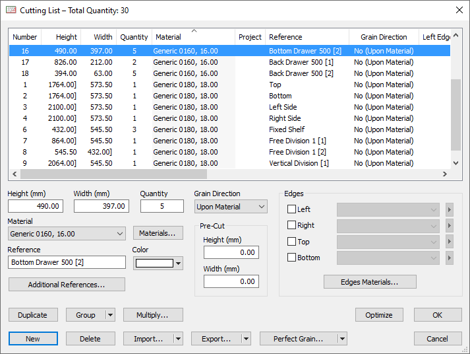The image size is (470, 354).
Task: Click the Additional References... button
Action: coord(67,285)
